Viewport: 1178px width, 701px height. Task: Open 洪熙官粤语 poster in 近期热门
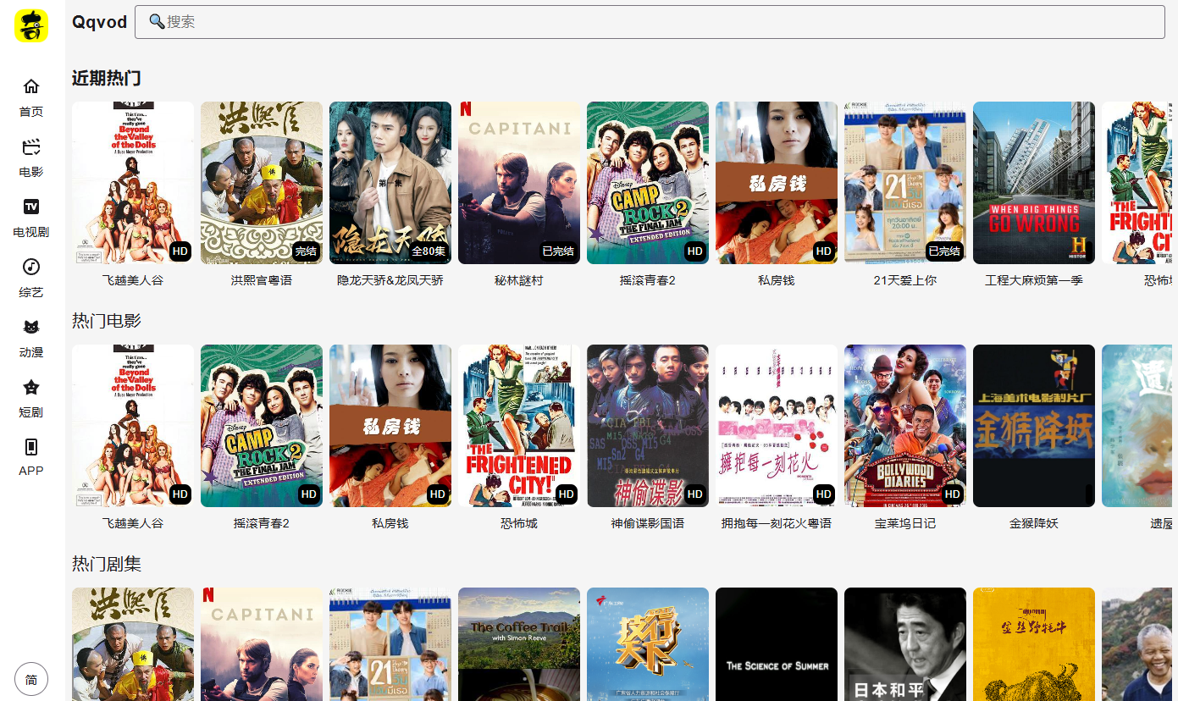[x=262, y=183]
